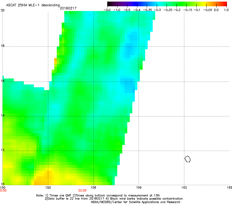The width and height of the screenshot is (232, 204).
Task: Click the color bar label '-0.5'
Action: [127, 10]
